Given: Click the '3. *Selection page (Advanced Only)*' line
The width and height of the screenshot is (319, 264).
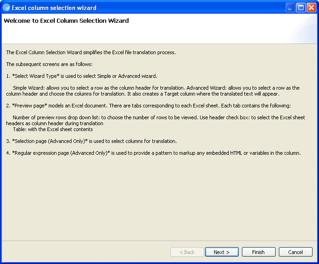Looking at the screenshot, I should tap(91, 141).
